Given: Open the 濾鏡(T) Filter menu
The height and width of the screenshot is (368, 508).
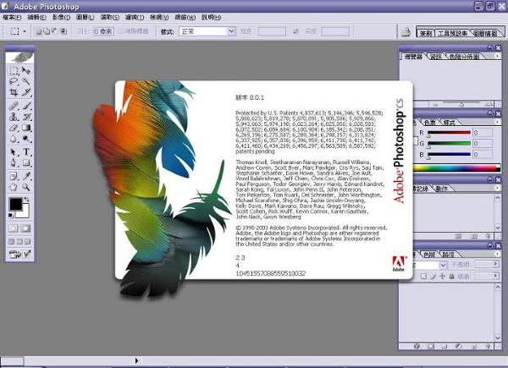Looking at the screenshot, I should pyautogui.click(x=135, y=17).
